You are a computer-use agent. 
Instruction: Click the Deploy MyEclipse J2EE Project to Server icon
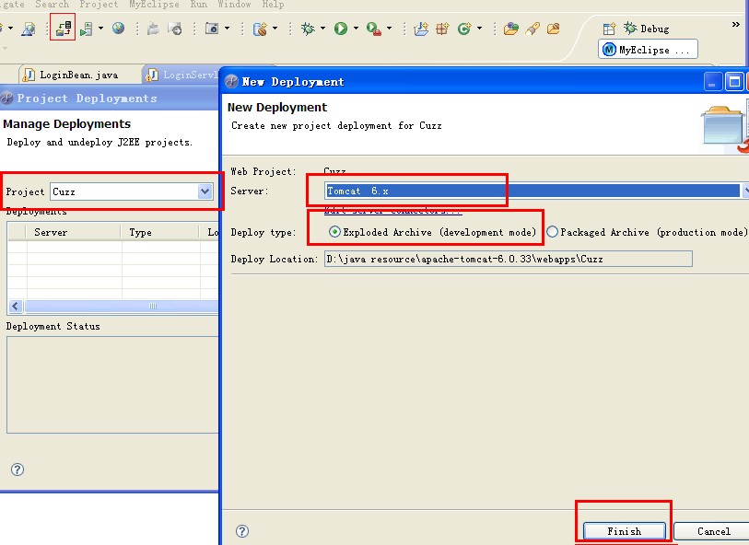tap(63, 29)
